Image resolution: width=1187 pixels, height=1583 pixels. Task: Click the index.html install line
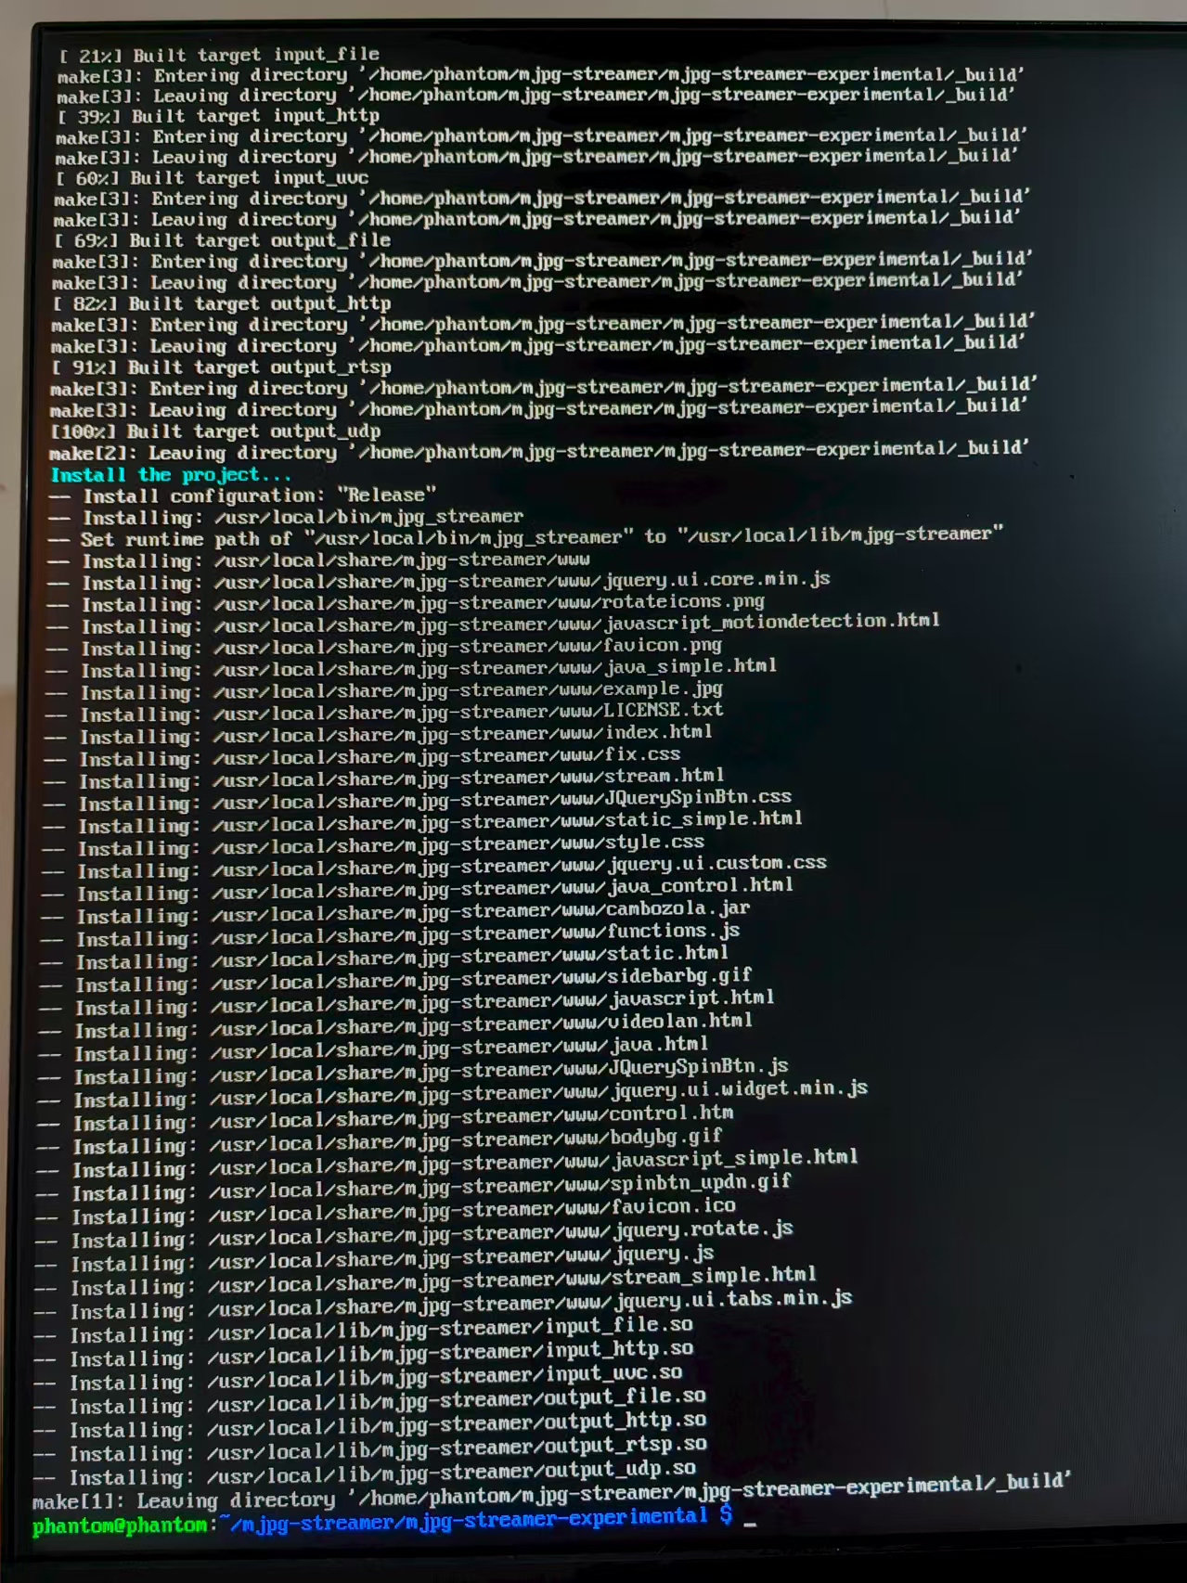(379, 734)
